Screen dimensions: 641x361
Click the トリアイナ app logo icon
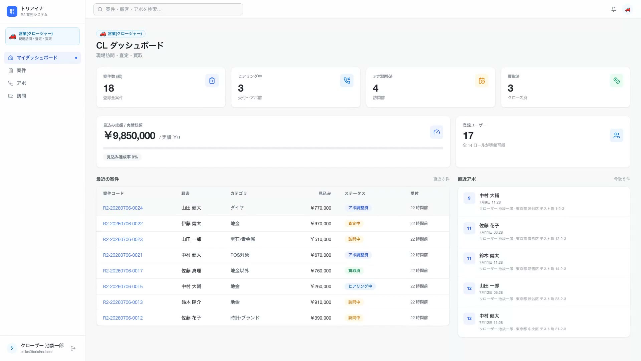[12, 11]
